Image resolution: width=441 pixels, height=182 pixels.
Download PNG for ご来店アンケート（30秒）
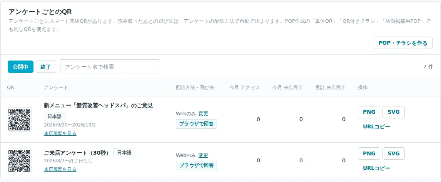[369, 153]
